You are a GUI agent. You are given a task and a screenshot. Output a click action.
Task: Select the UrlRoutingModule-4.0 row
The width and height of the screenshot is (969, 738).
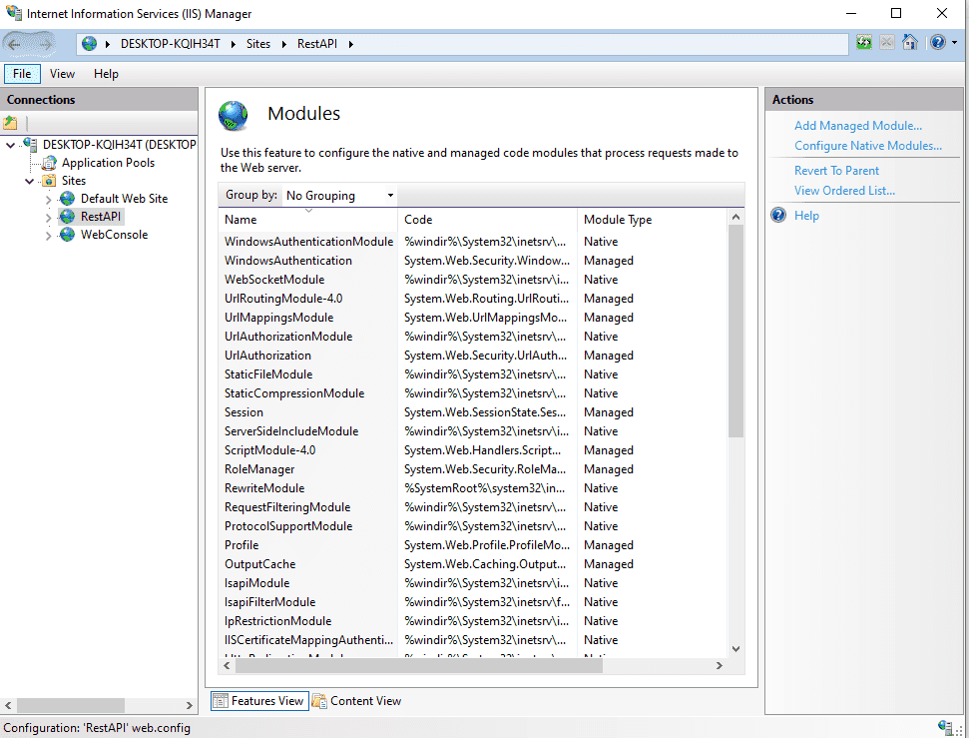pyautogui.click(x=473, y=299)
